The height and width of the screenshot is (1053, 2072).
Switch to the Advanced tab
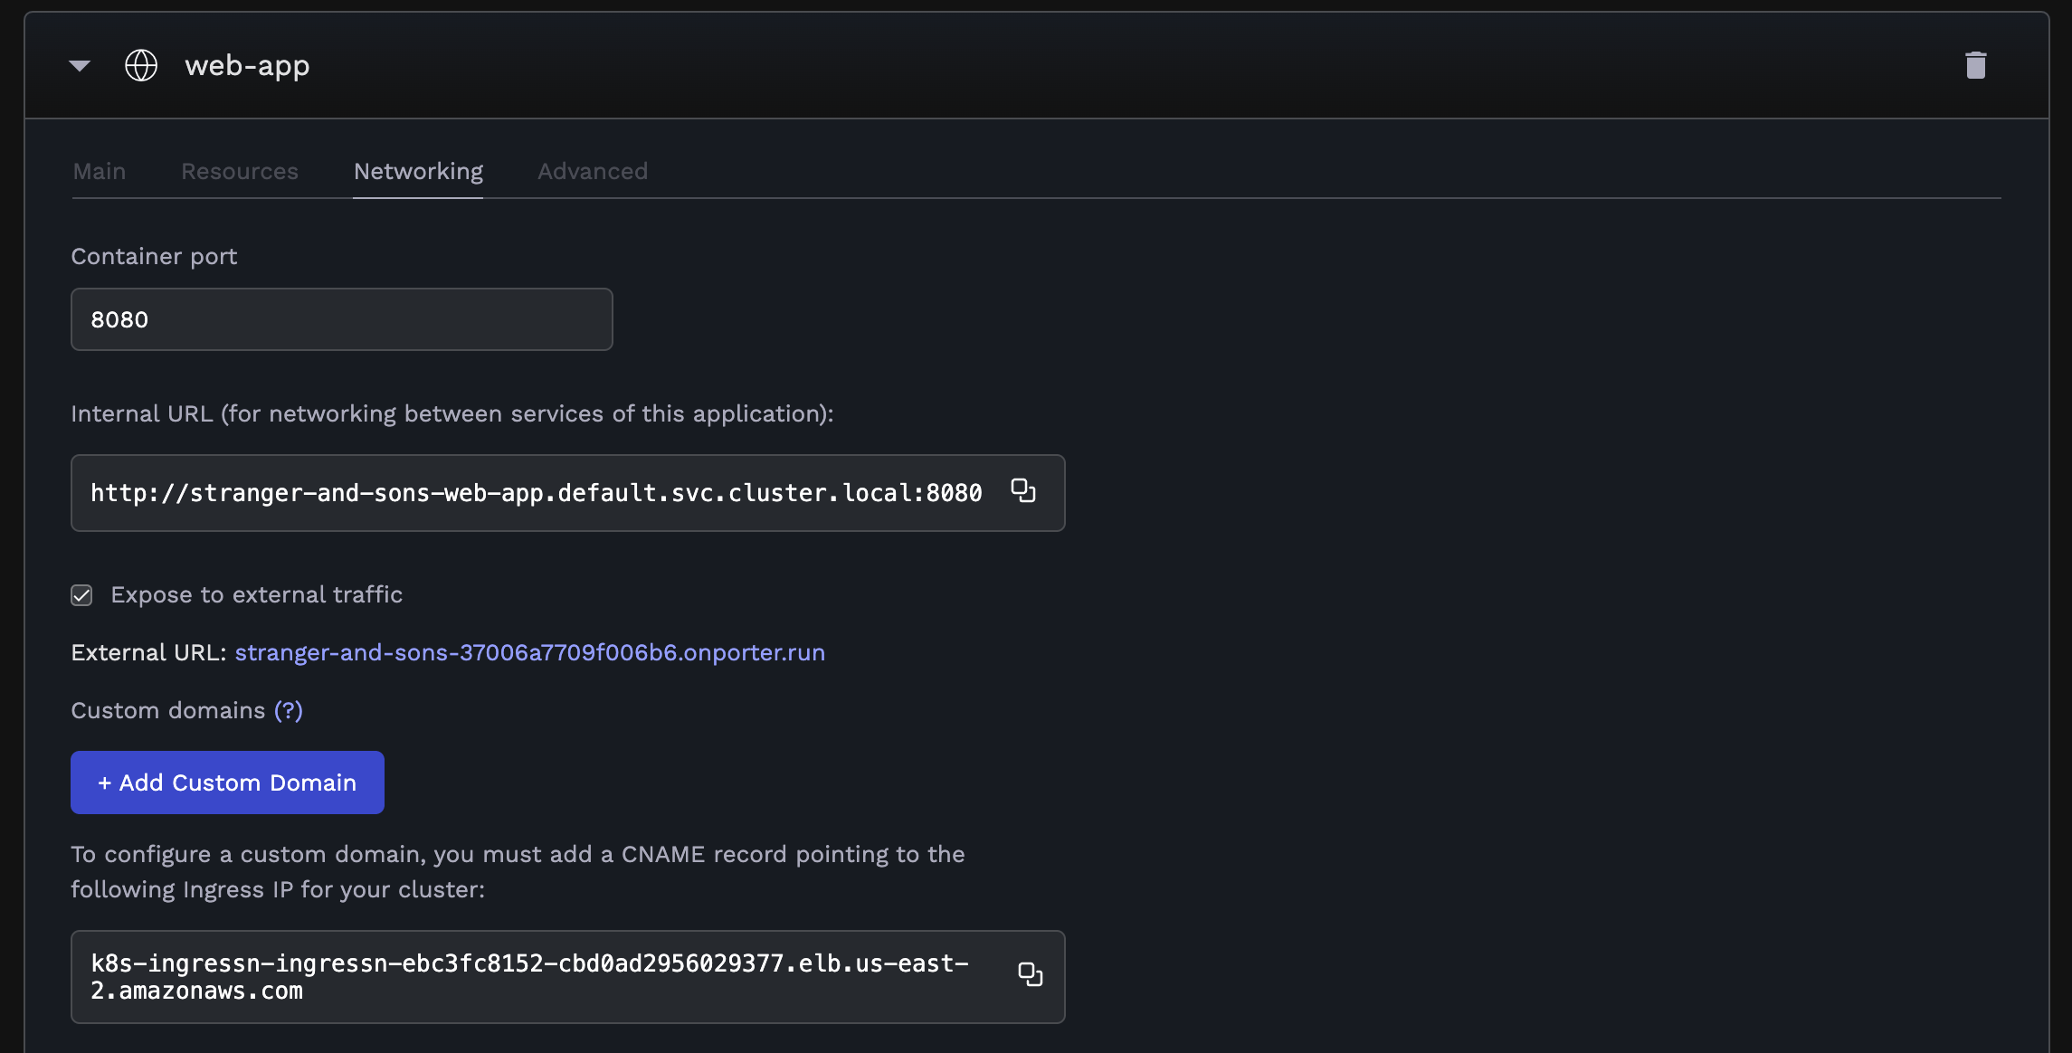tap(593, 171)
